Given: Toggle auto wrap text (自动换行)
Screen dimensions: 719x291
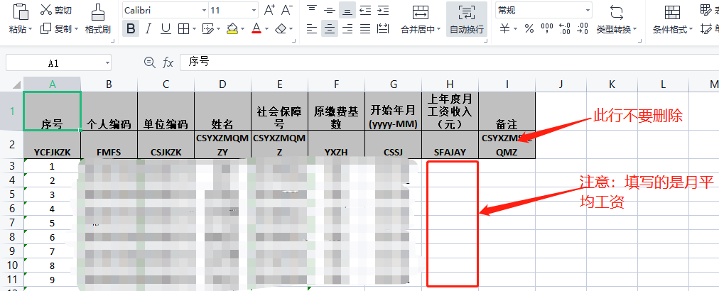Looking at the screenshot, I should [x=467, y=19].
